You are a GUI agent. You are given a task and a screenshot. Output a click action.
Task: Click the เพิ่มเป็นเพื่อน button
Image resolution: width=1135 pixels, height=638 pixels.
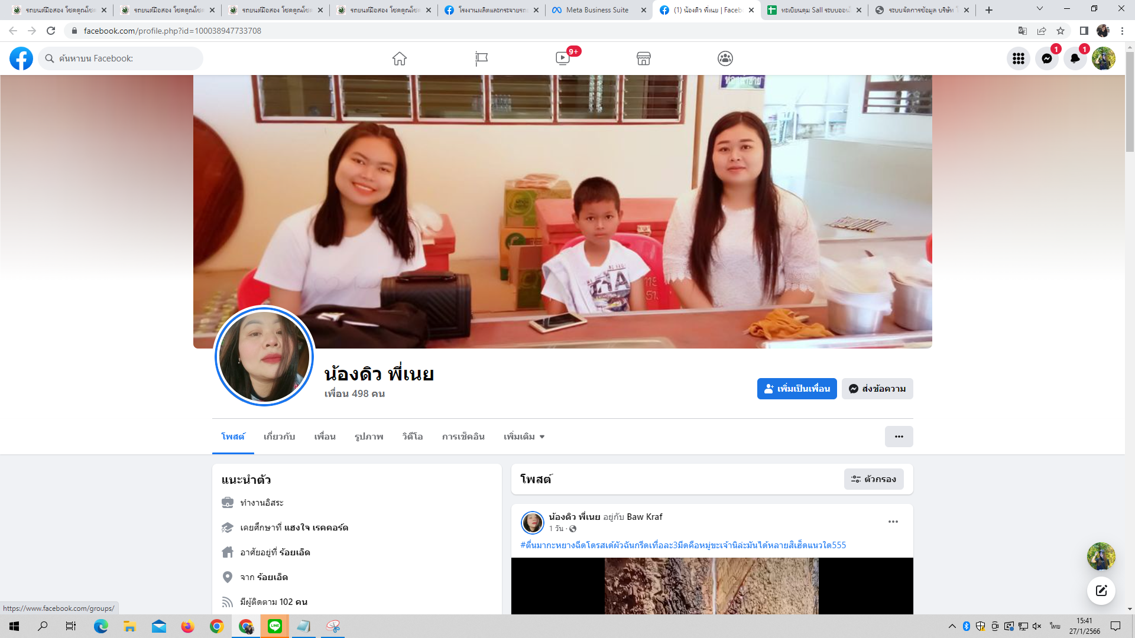796,389
